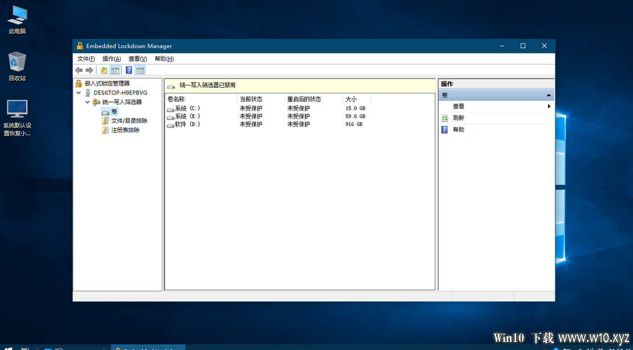The height and width of the screenshot is (350, 633).
Task: Collapse the 统一写入筛选器 tree node
Action: [x=87, y=102]
